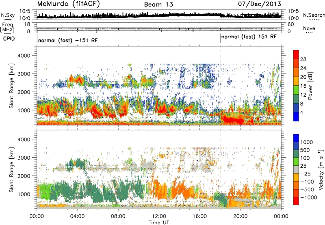Click the blue 1000 velocity swatch
This screenshot has width=325, height=225.
tap(296, 138)
